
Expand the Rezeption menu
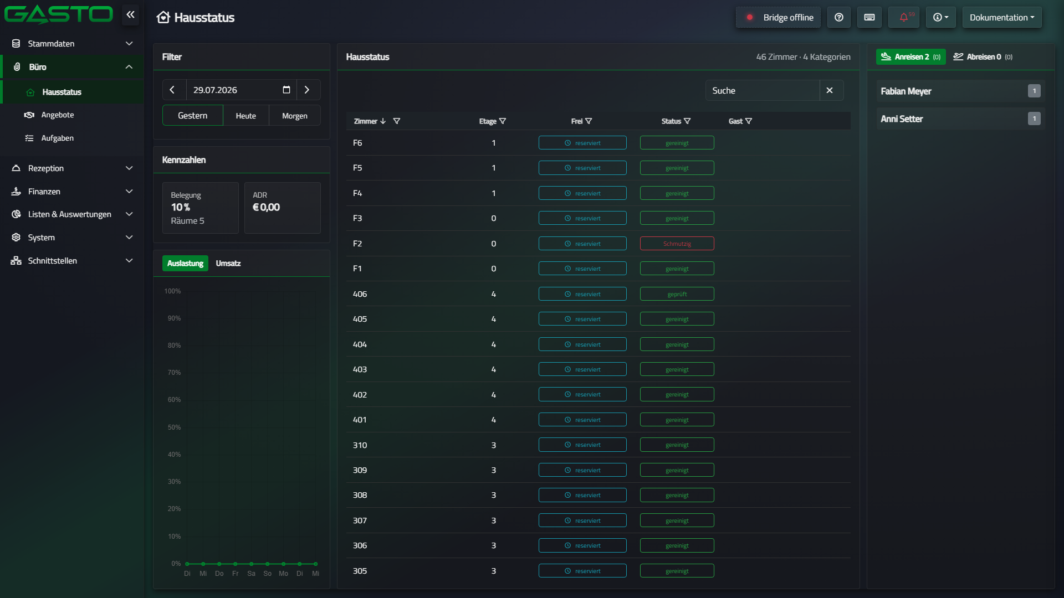tap(72, 168)
